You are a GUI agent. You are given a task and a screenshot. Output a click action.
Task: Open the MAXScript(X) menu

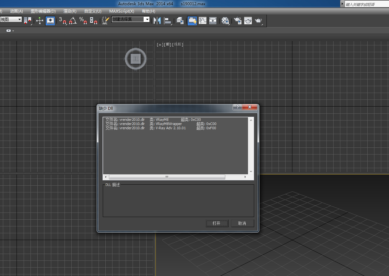coord(122,11)
